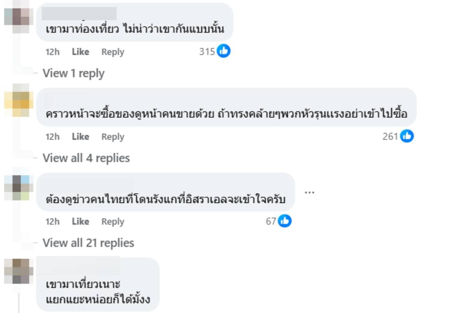The width and height of the screenshot is (466, 313).
Task: Click the like reaction icon showing 261
Action: click(x=407, y=136)
